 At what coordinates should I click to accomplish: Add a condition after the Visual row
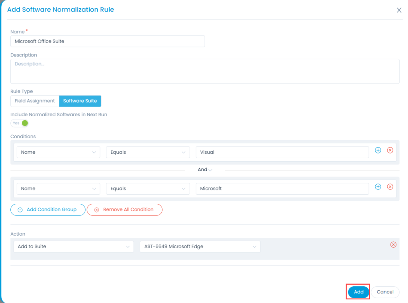378,151
